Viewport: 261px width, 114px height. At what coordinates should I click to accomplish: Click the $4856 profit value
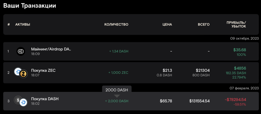(240, 68)
